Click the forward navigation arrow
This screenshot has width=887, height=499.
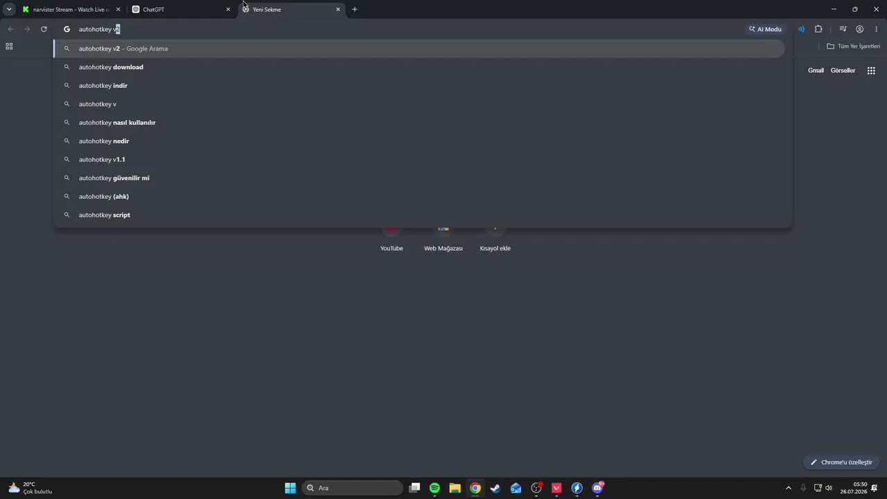point(27,29)
